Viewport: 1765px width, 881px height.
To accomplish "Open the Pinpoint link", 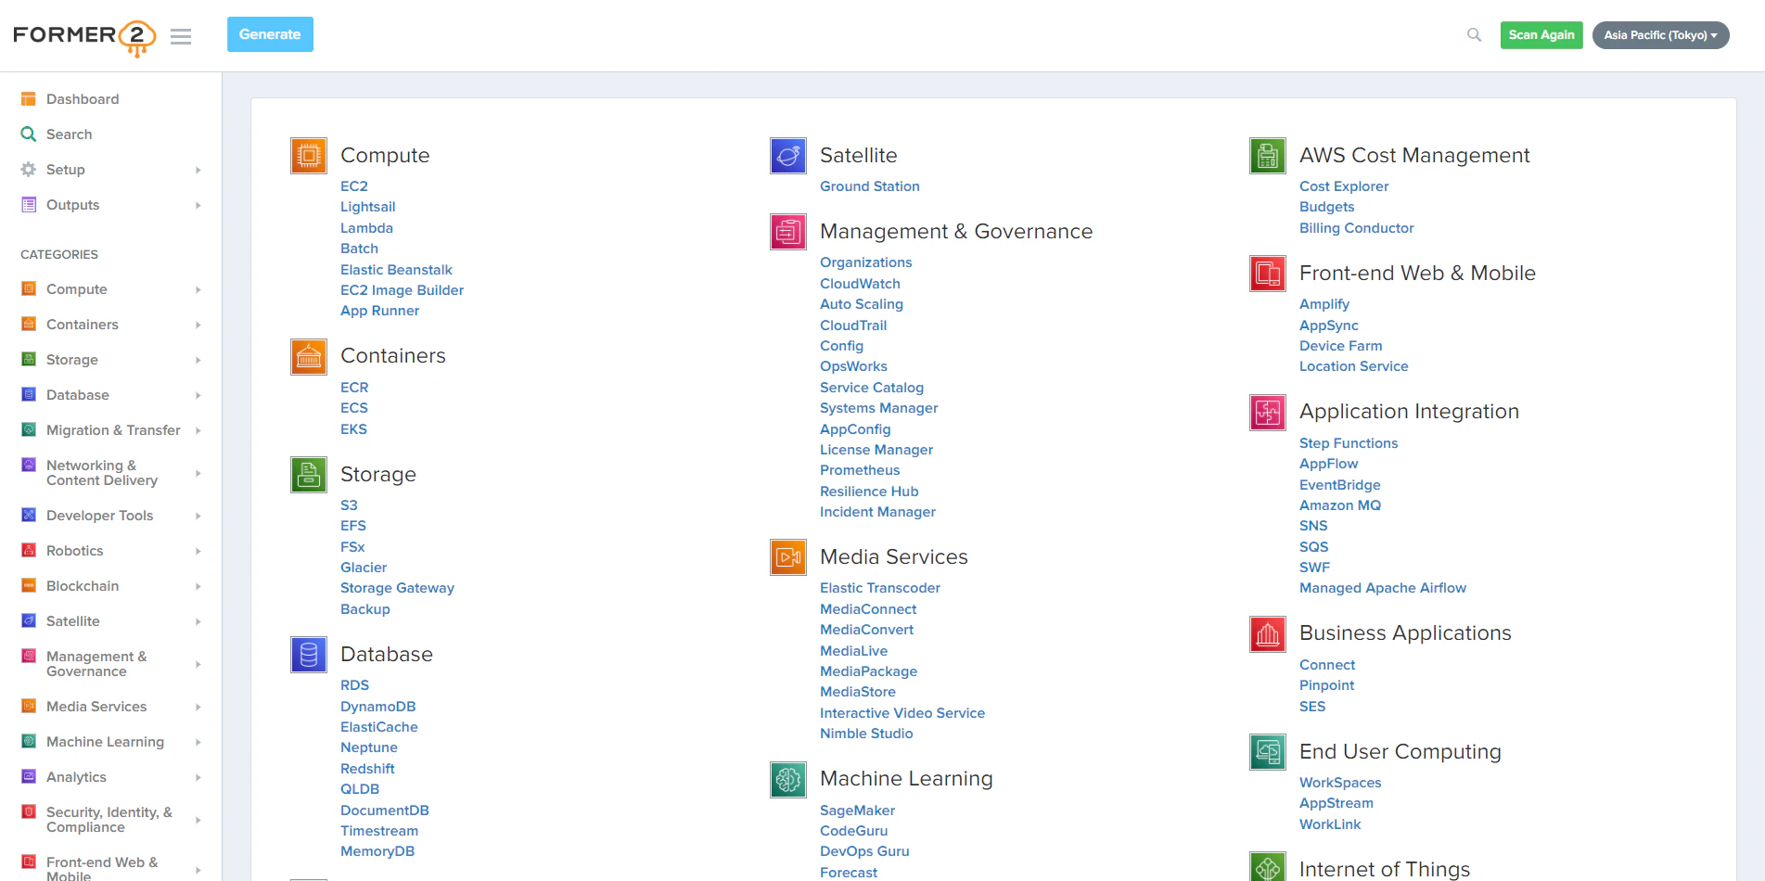I will tap(1326, 685).
